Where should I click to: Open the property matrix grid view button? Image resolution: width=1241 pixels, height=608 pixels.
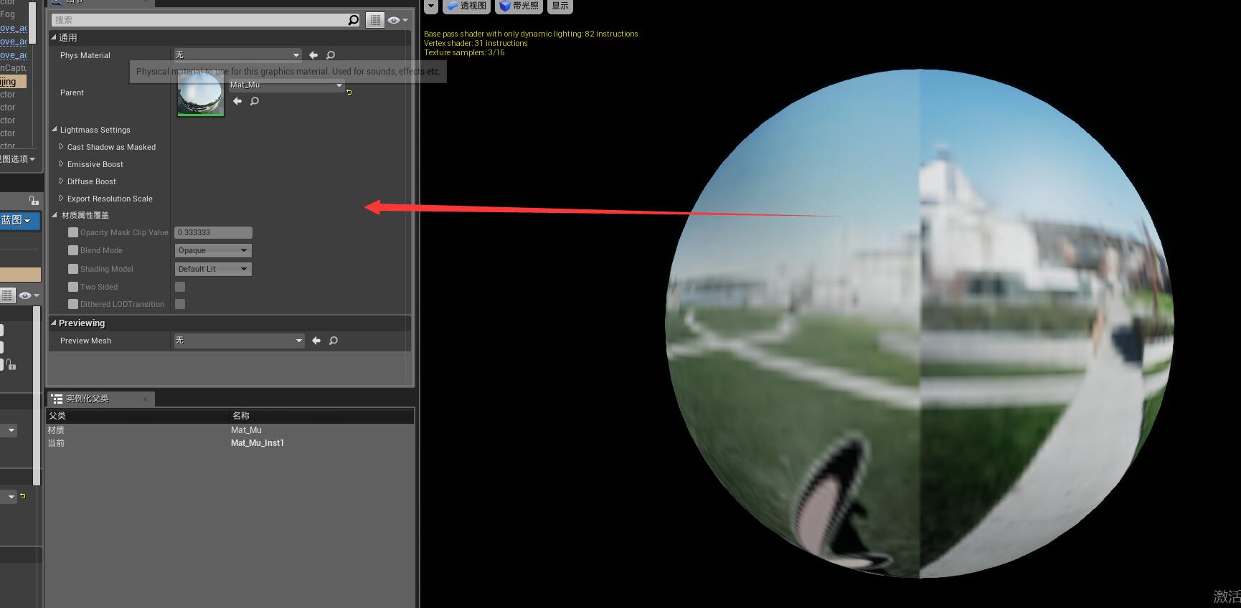point(375,20)
